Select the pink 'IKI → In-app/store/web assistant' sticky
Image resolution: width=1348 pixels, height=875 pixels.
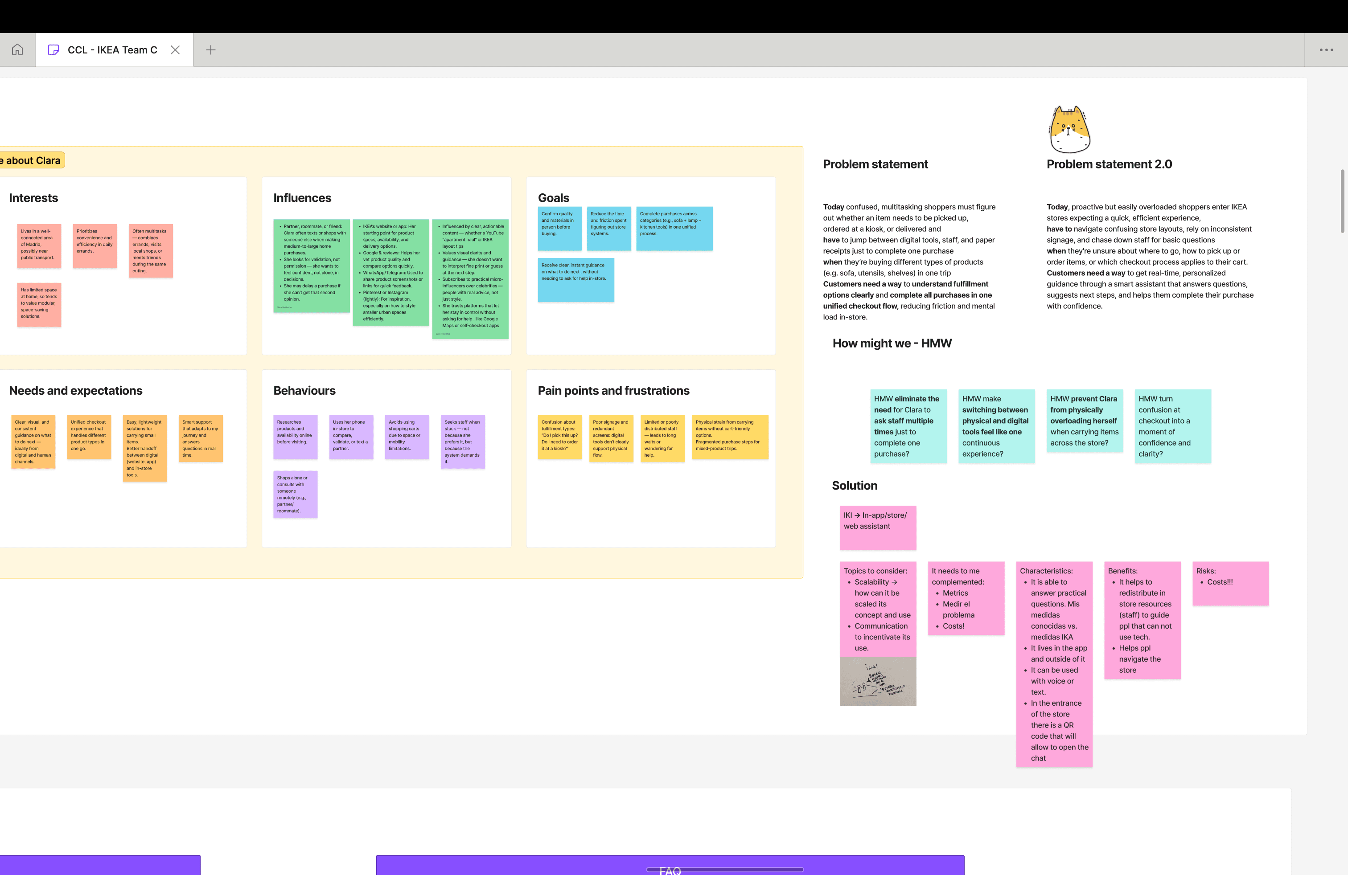[x=877, y=527]
